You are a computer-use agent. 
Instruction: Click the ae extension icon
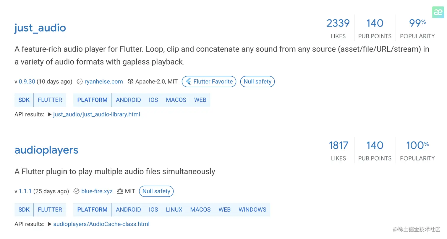tap(438, 12)
